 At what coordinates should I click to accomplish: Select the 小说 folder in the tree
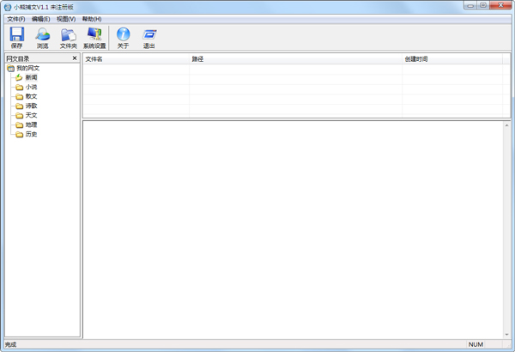pos(31,87)
